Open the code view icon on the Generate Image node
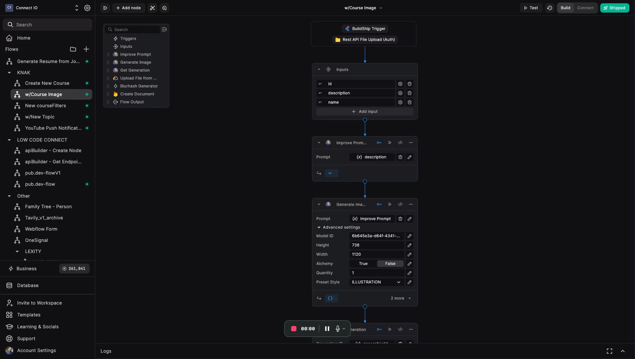The image size is (635, 359). pos(400,204)
